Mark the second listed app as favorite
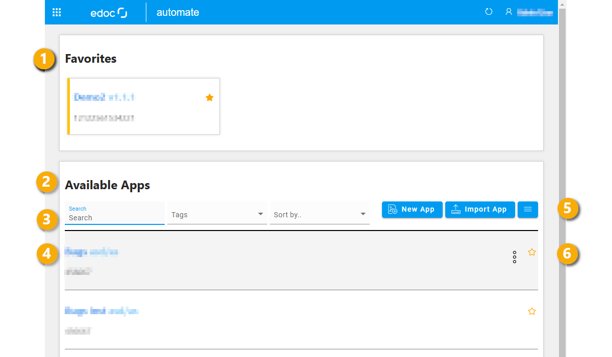Viewport: 612px width, 357px height. (x=532, y=311)
